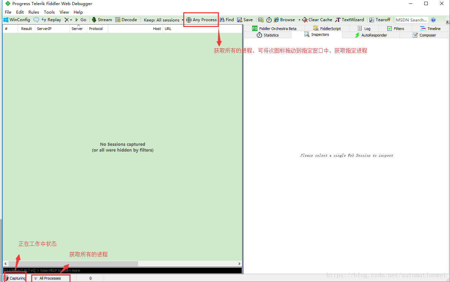Switch to the Timeline tab

[430, 29]
